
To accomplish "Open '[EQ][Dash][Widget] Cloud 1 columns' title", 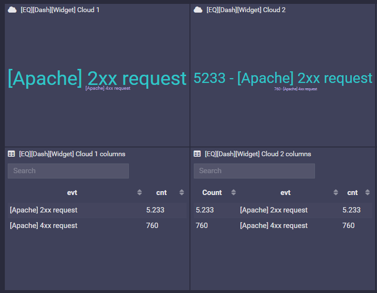I will [x=72, y=154].
